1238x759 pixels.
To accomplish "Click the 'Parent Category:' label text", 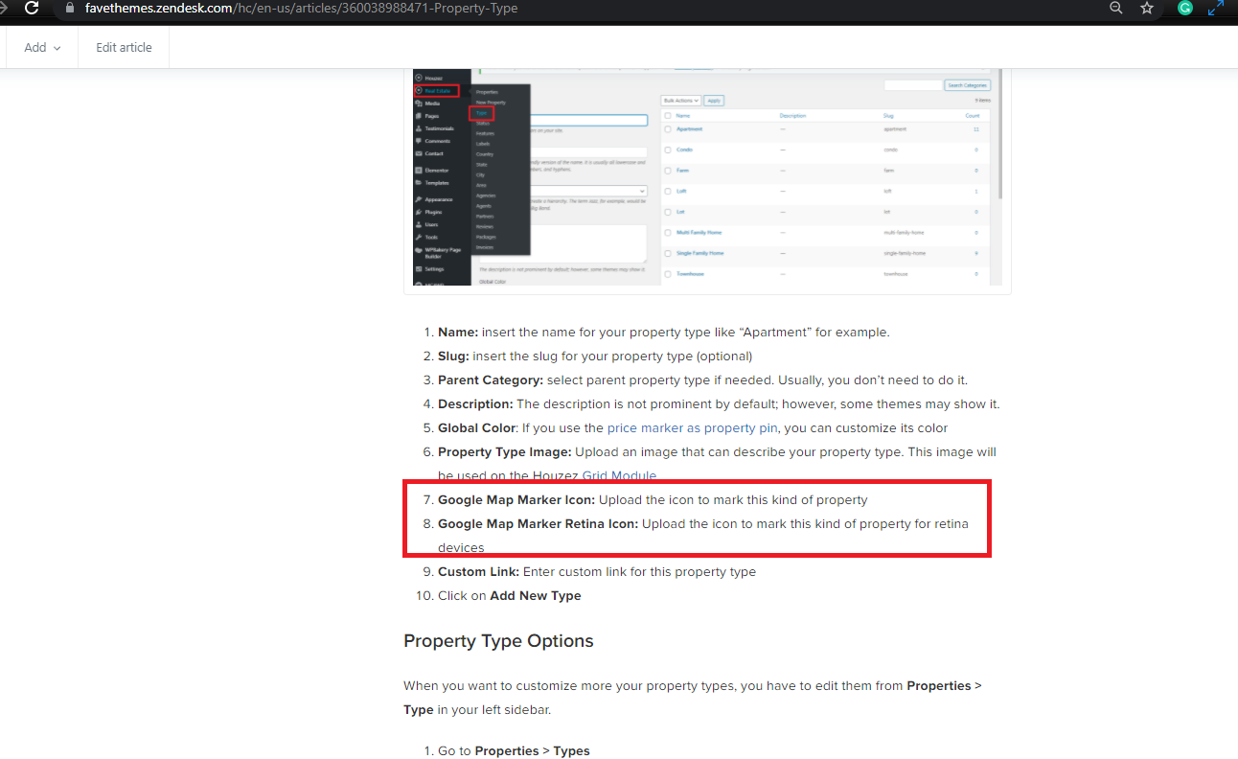I will click(491, 379).
